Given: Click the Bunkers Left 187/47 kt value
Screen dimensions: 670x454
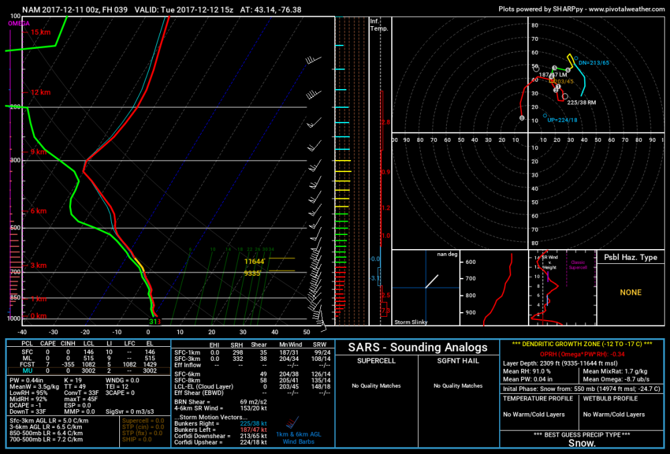Looking at the screenshot, I should (x=253, y=430).
